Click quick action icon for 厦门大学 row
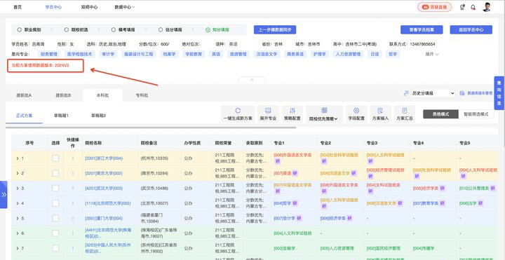This screenshot has width=505, height=260. [72, 218]
